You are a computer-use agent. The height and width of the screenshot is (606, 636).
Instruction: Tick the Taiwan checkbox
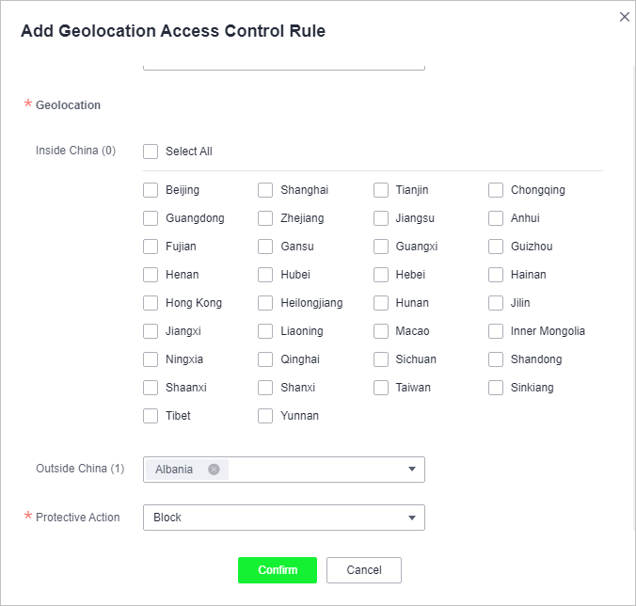[381, 388]
